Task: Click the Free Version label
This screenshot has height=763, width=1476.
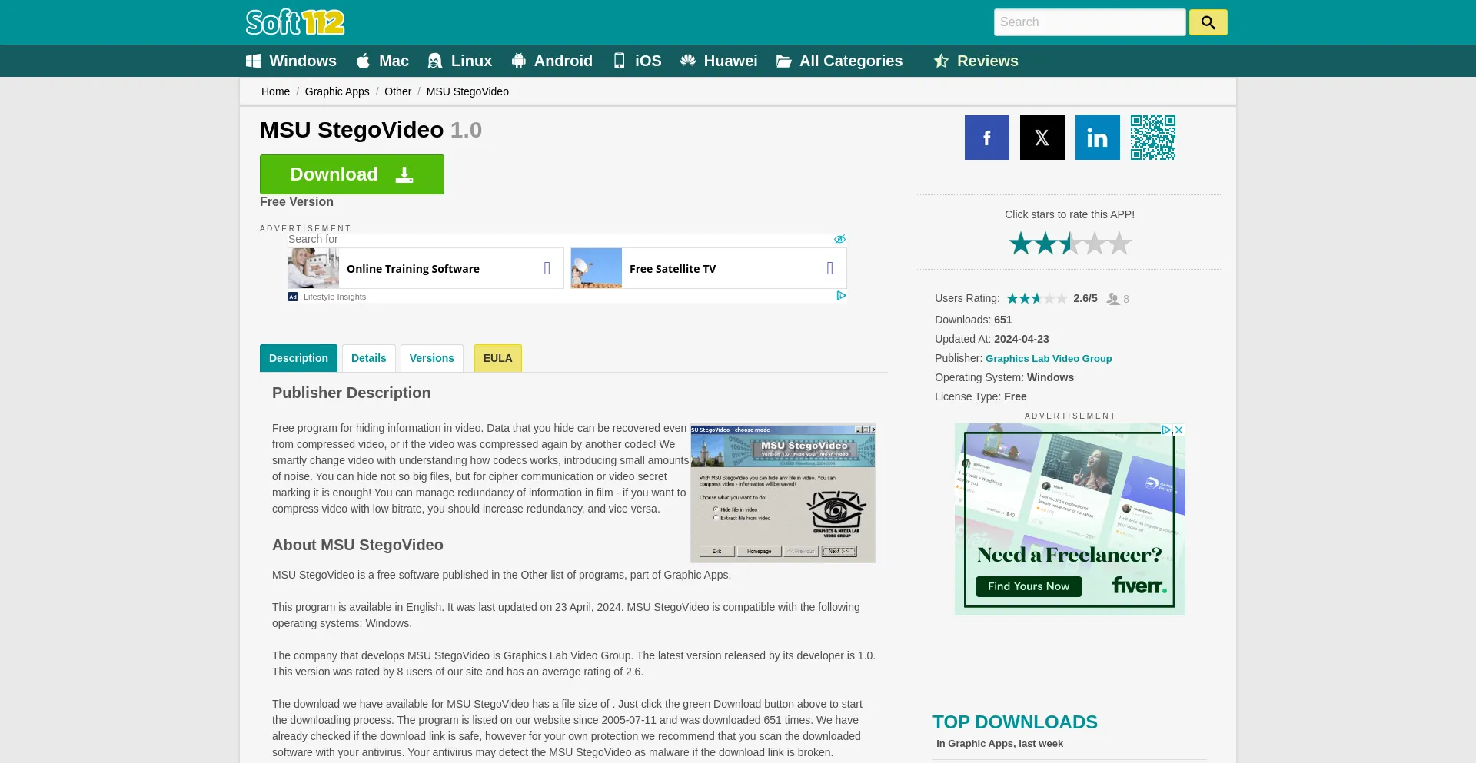Action: click(x=297, y=202)
